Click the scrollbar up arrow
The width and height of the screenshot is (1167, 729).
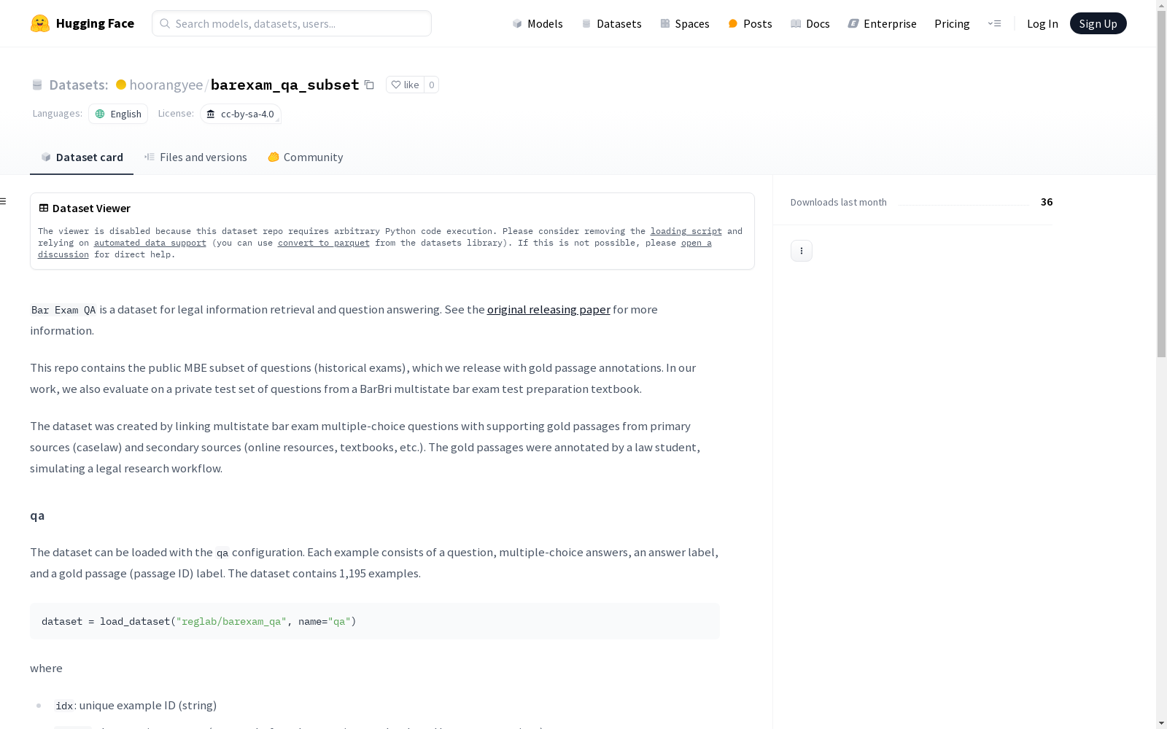tap(1161, 5)
